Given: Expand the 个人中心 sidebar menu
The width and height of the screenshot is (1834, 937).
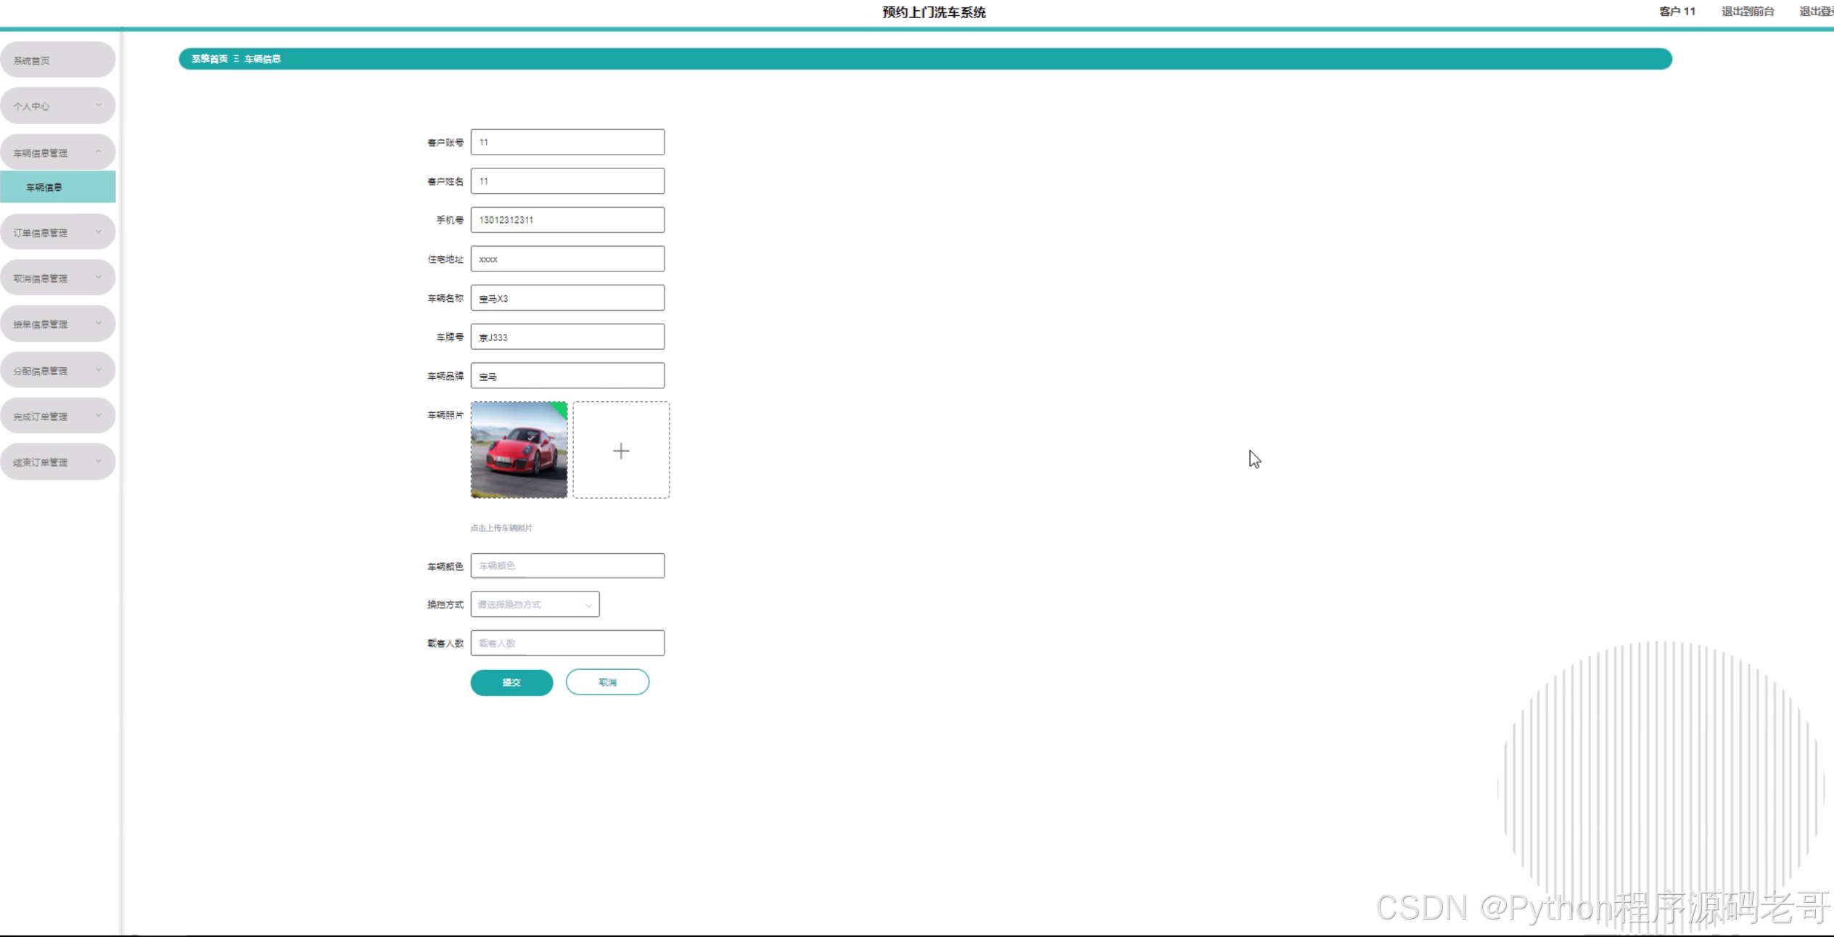Looking at the screenshot, I should point(57,106).
